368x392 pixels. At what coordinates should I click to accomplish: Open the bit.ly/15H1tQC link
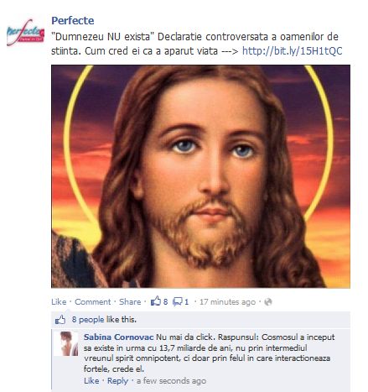click(292, 51)
